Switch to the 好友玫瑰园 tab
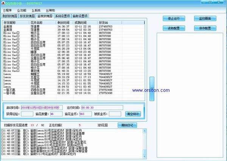The height and width of the screenshot is (161, 227). 27,16
